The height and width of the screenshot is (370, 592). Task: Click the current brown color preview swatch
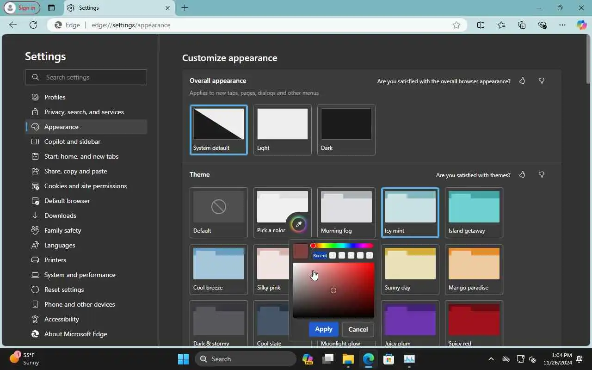point(301,252)
